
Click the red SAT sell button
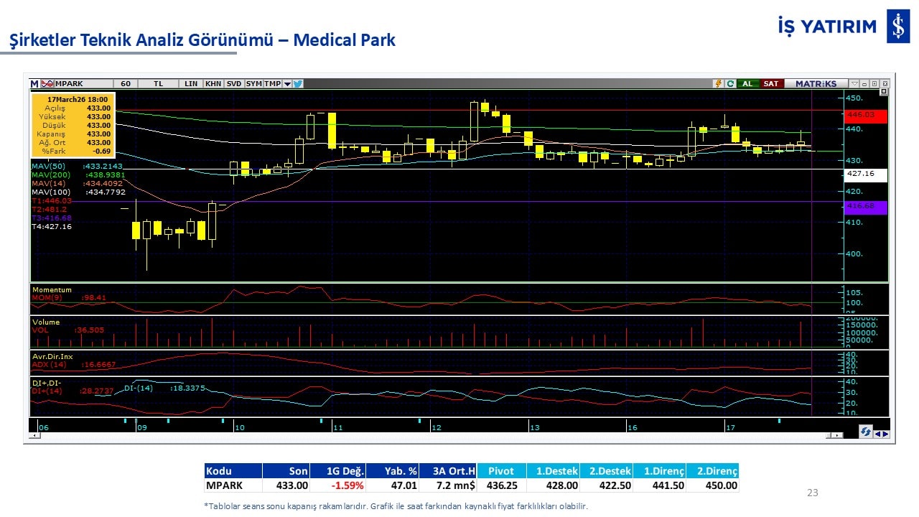tap(770, 84)
